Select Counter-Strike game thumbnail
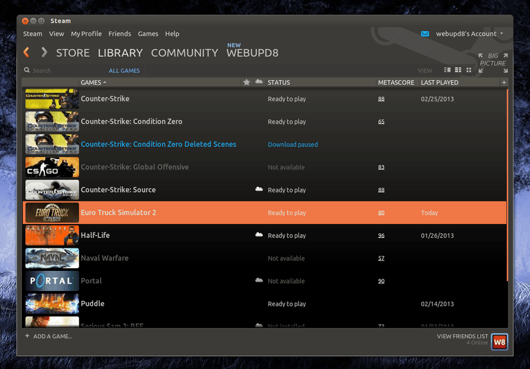This screenshot has width=530, height=369. coord(52,99)
